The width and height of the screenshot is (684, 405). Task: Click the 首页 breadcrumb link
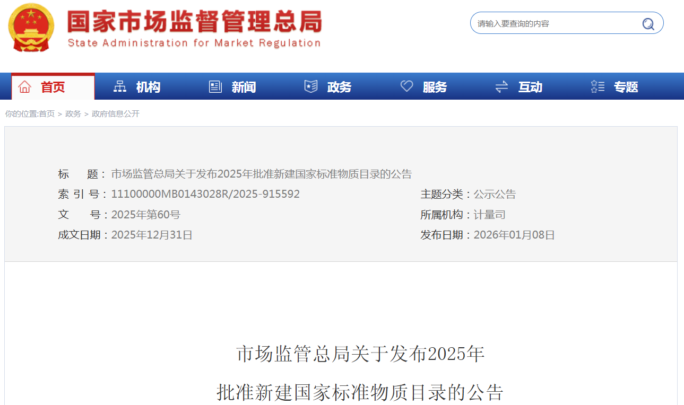tap(47, 114)
